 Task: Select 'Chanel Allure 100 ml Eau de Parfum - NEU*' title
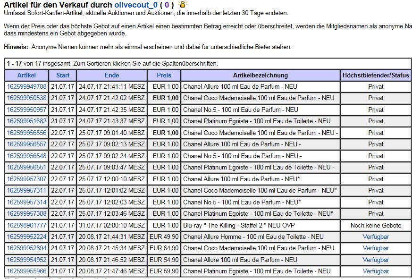point(242,179)
